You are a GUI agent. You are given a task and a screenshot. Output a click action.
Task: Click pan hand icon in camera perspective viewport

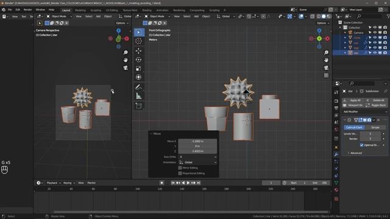126,60
